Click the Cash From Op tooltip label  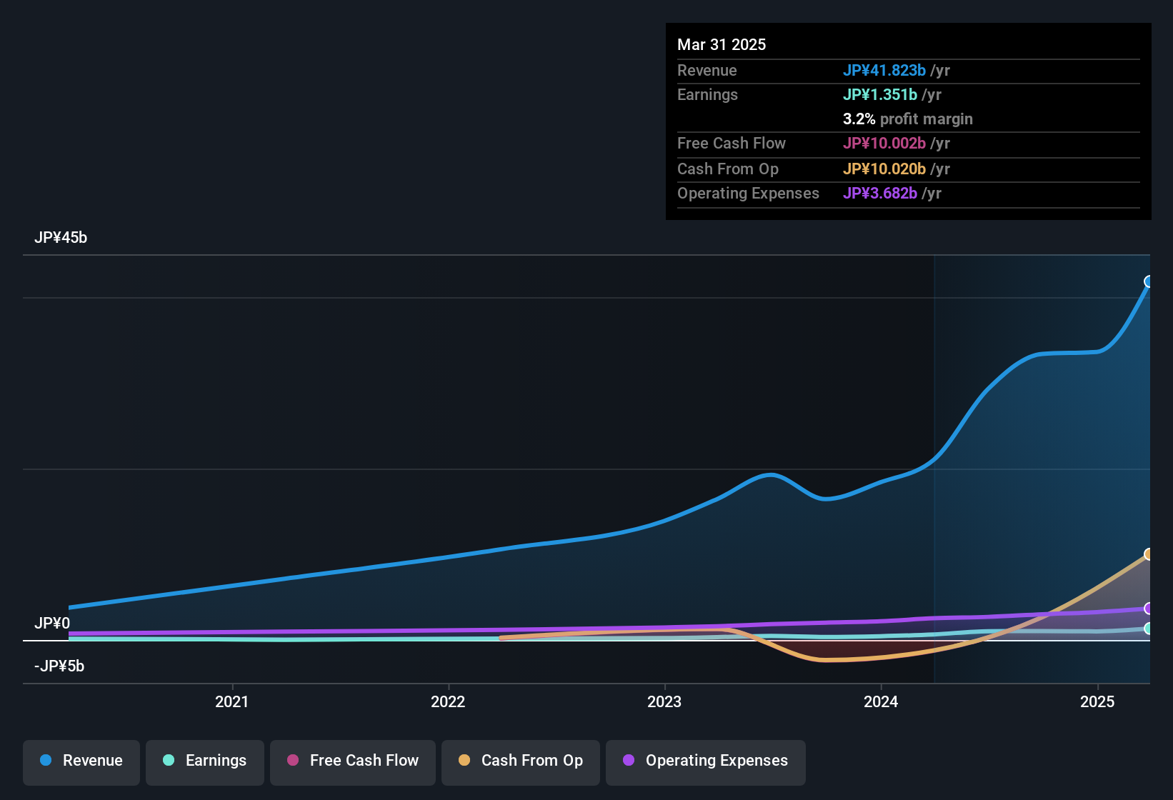pyautogui.click(x=728, y=169)
